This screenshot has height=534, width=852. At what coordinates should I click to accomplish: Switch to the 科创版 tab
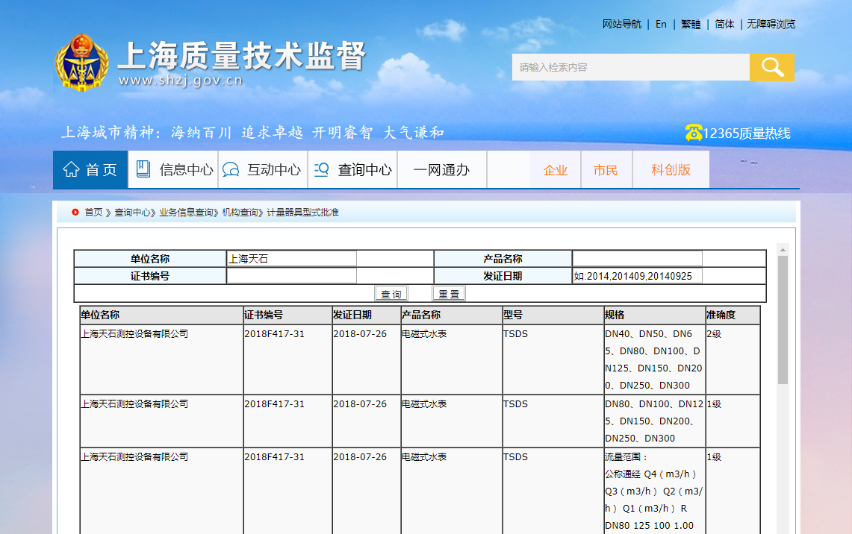pos(671,170)
